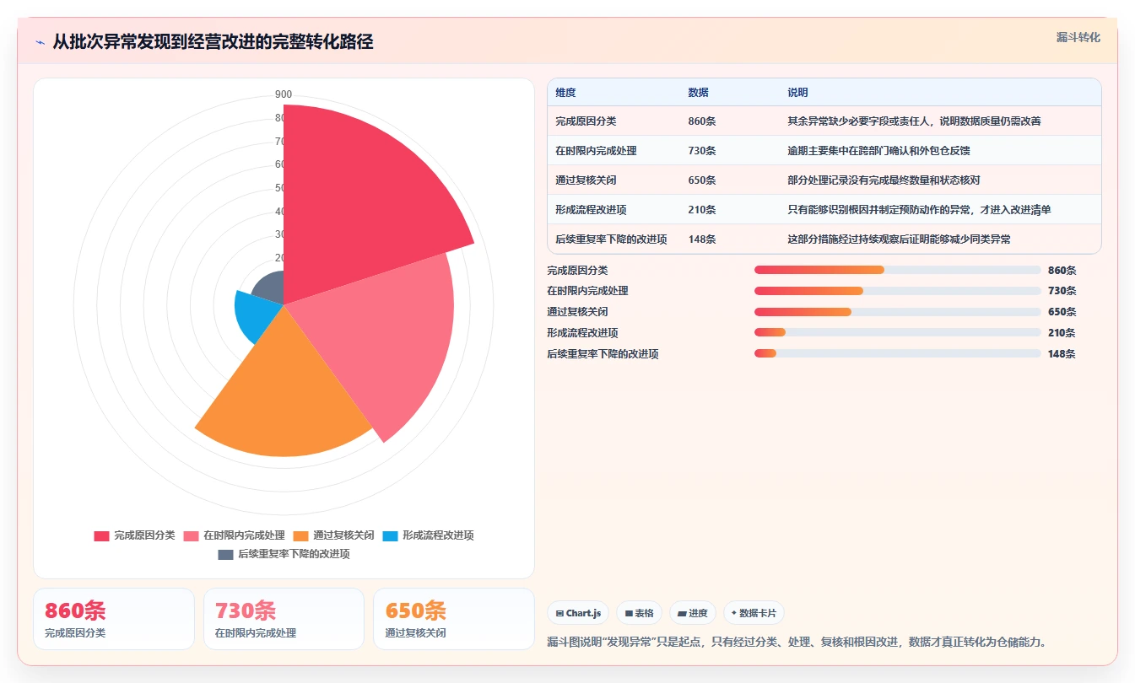Click the description starting with 这部分措施经过持续观察
Viewport: 1135px width, 683px height.
point(899,239)
